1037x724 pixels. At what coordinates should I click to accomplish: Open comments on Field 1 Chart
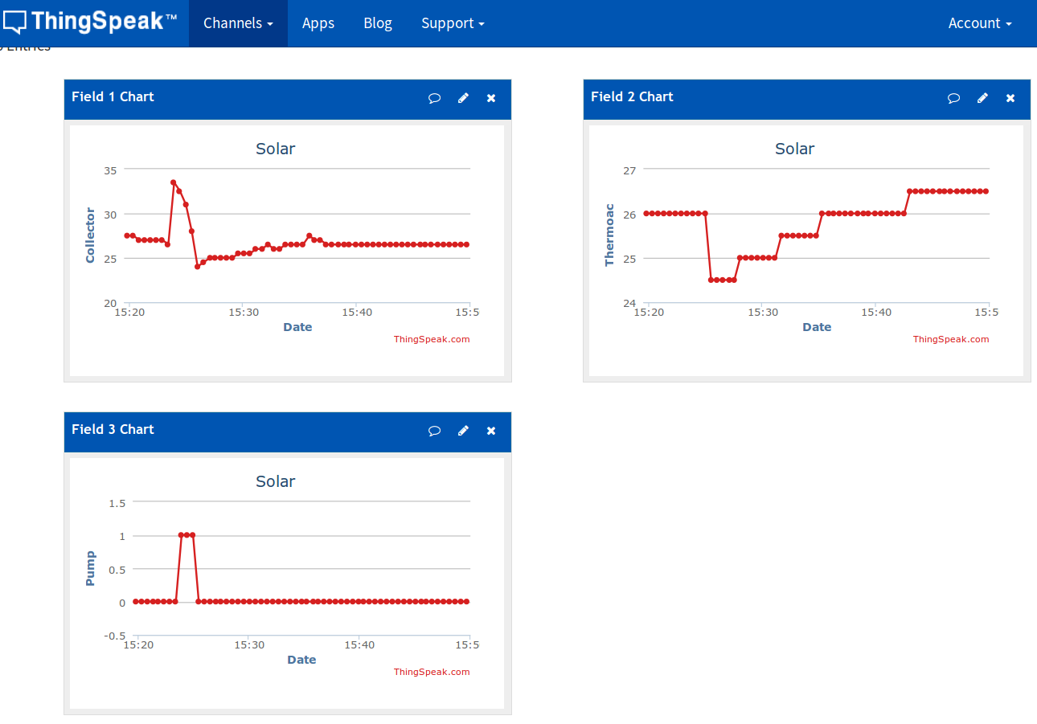(x=434, y=98)
